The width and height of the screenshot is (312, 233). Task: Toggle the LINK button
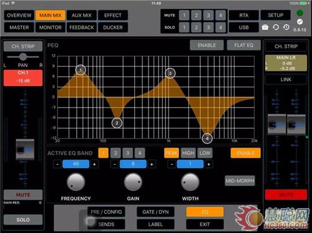(286, 79)
